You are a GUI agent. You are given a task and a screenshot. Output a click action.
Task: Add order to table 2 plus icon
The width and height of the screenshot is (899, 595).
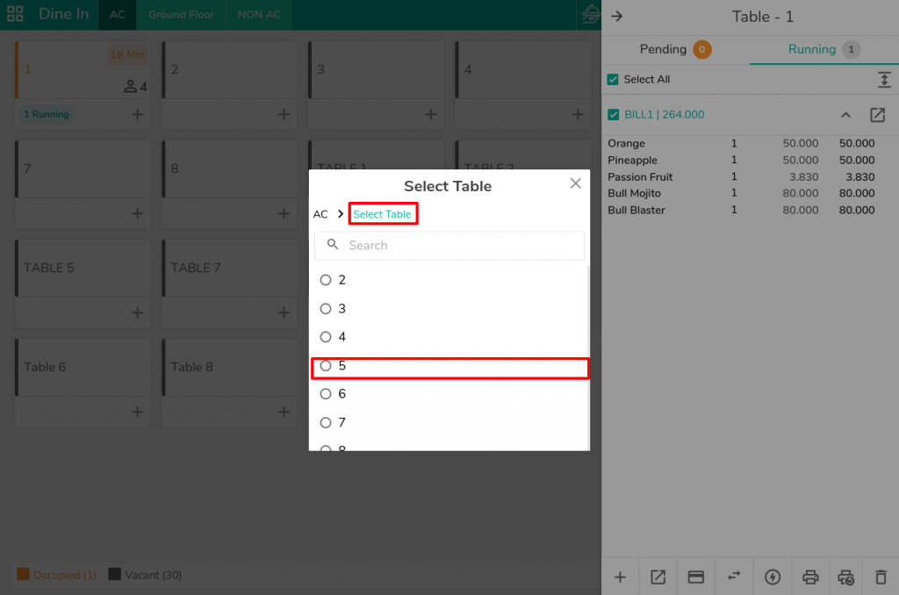[284, 114]
